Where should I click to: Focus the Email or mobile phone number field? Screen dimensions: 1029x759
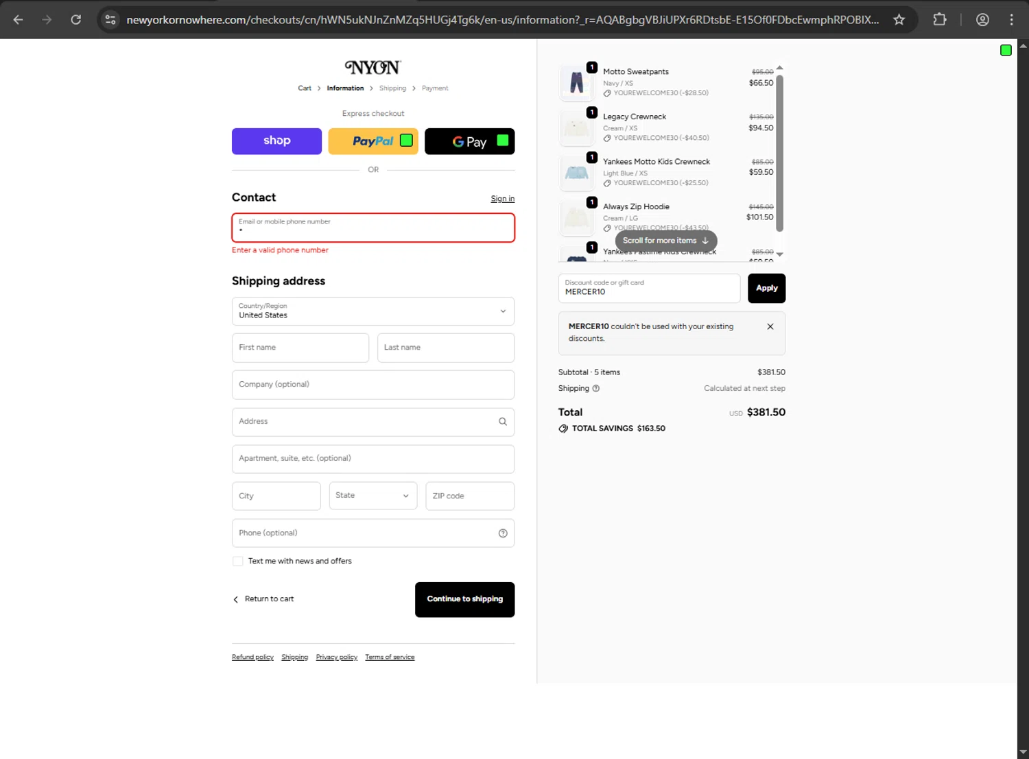tap(373, 228)
